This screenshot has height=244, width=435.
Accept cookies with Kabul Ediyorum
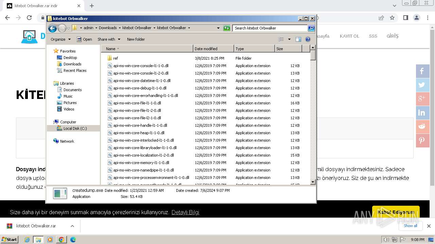tap(396, 212)
